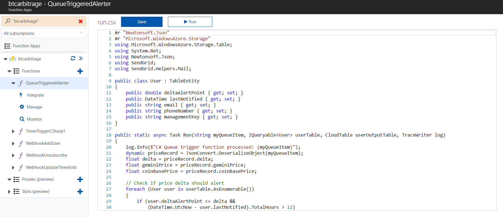Select Function Apps heading
Screen dimensions: 503x217
click(26, 46)
